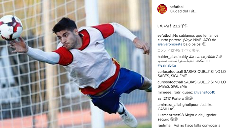Screen dimensions: 228x128
Task: Open luismenzmer98 commenter profile
Action: click(171, 115)
